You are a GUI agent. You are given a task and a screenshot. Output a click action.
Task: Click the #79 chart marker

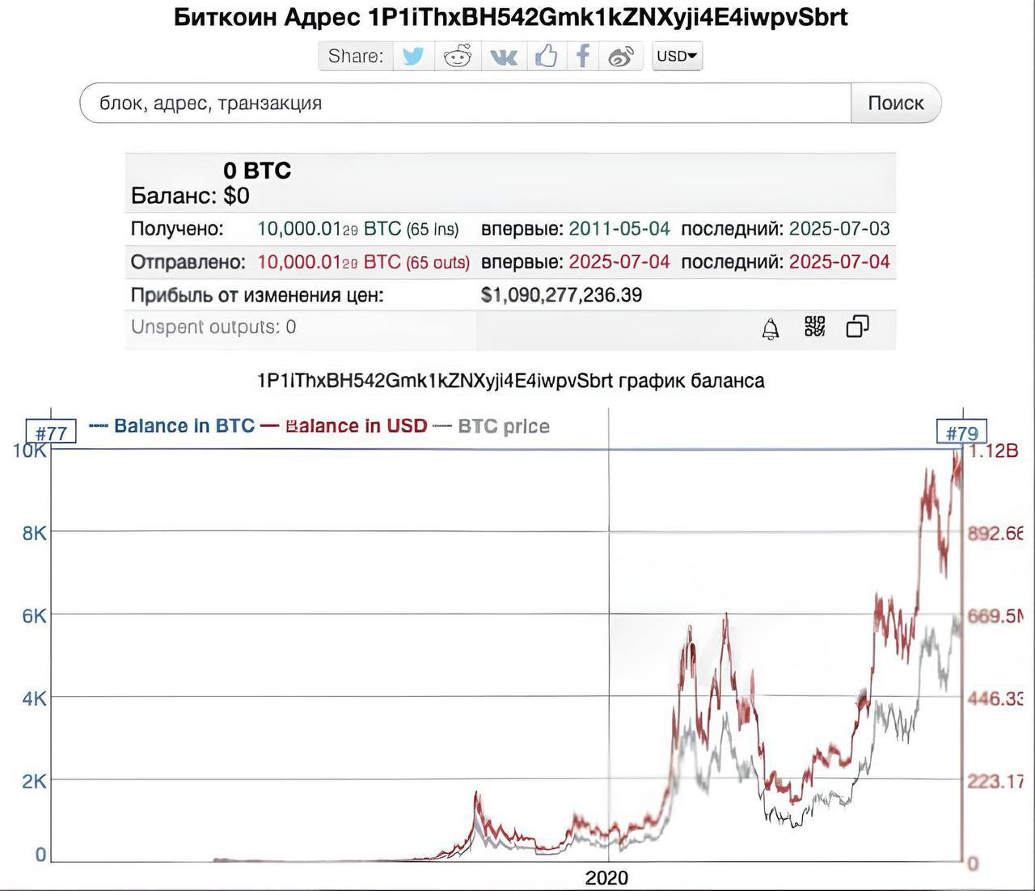[962, 433]
